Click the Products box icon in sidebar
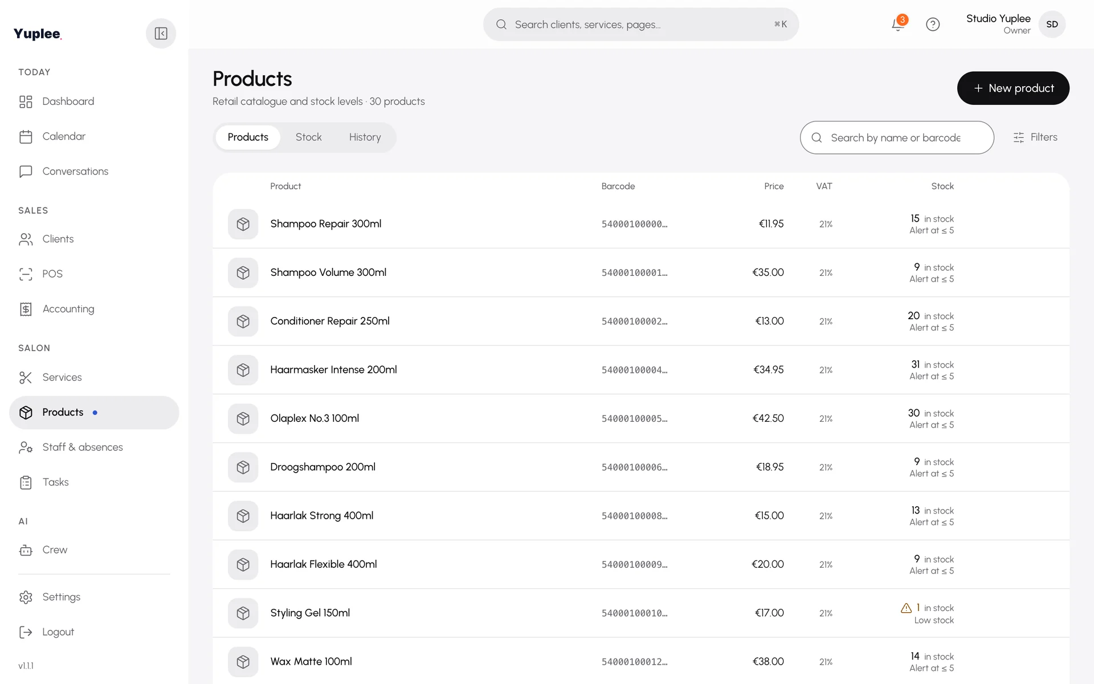The image size is (1094, 684). coord(26,413)
